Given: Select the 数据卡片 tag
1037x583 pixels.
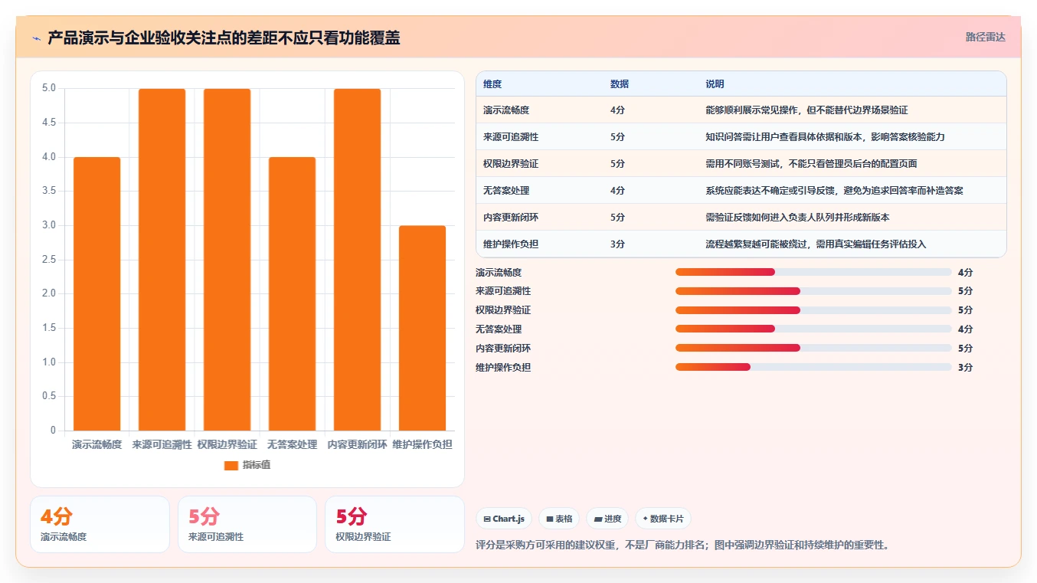Looking at the screenshot, I should pos(663,519).
